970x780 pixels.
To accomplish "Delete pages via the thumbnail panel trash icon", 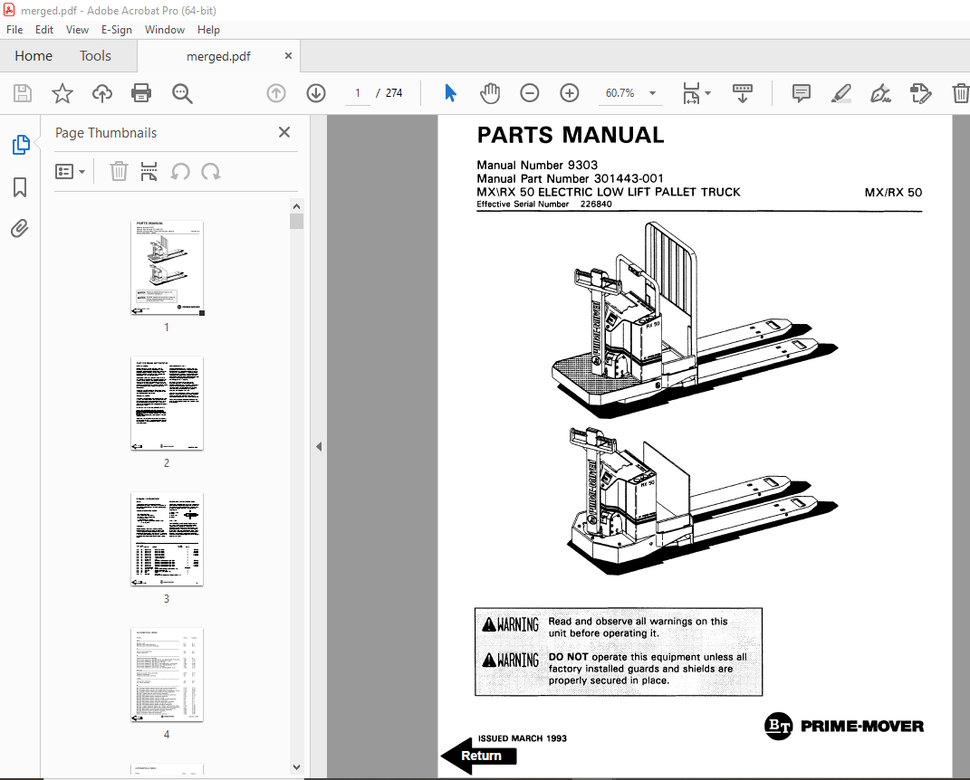I will 119,171.
